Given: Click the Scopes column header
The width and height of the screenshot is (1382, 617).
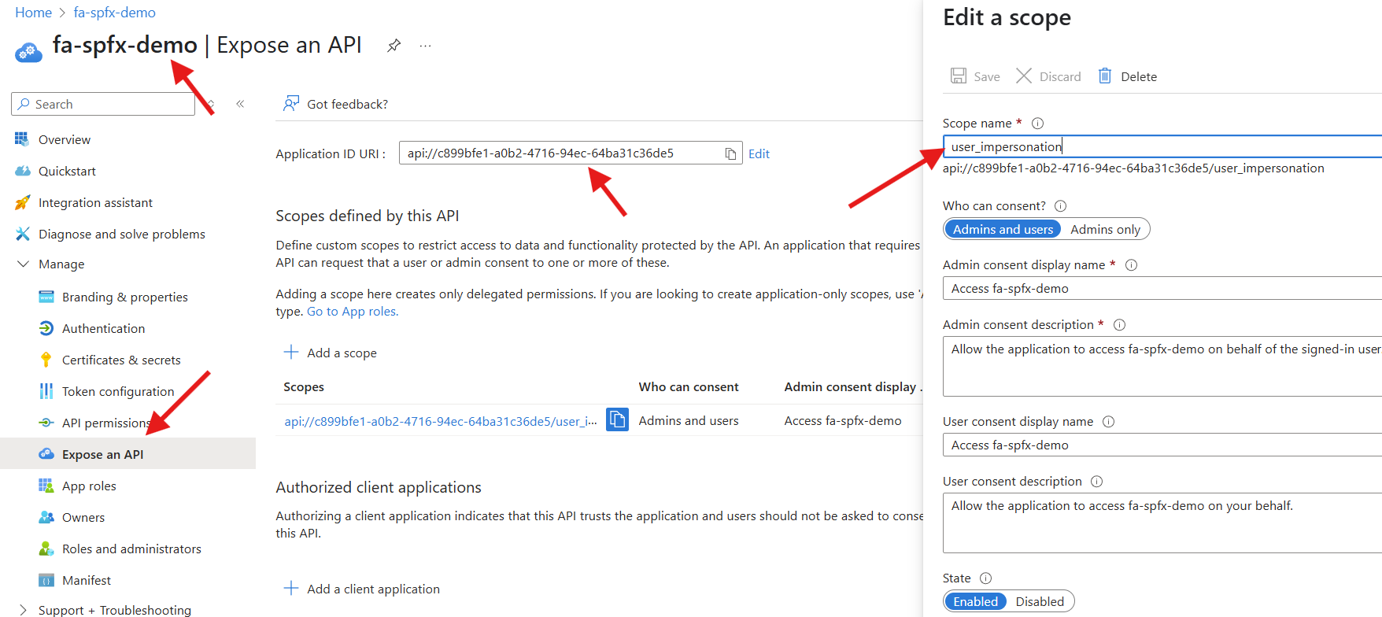Looking at the screenshot, I should pyautogui.click(x=304, y=386).
